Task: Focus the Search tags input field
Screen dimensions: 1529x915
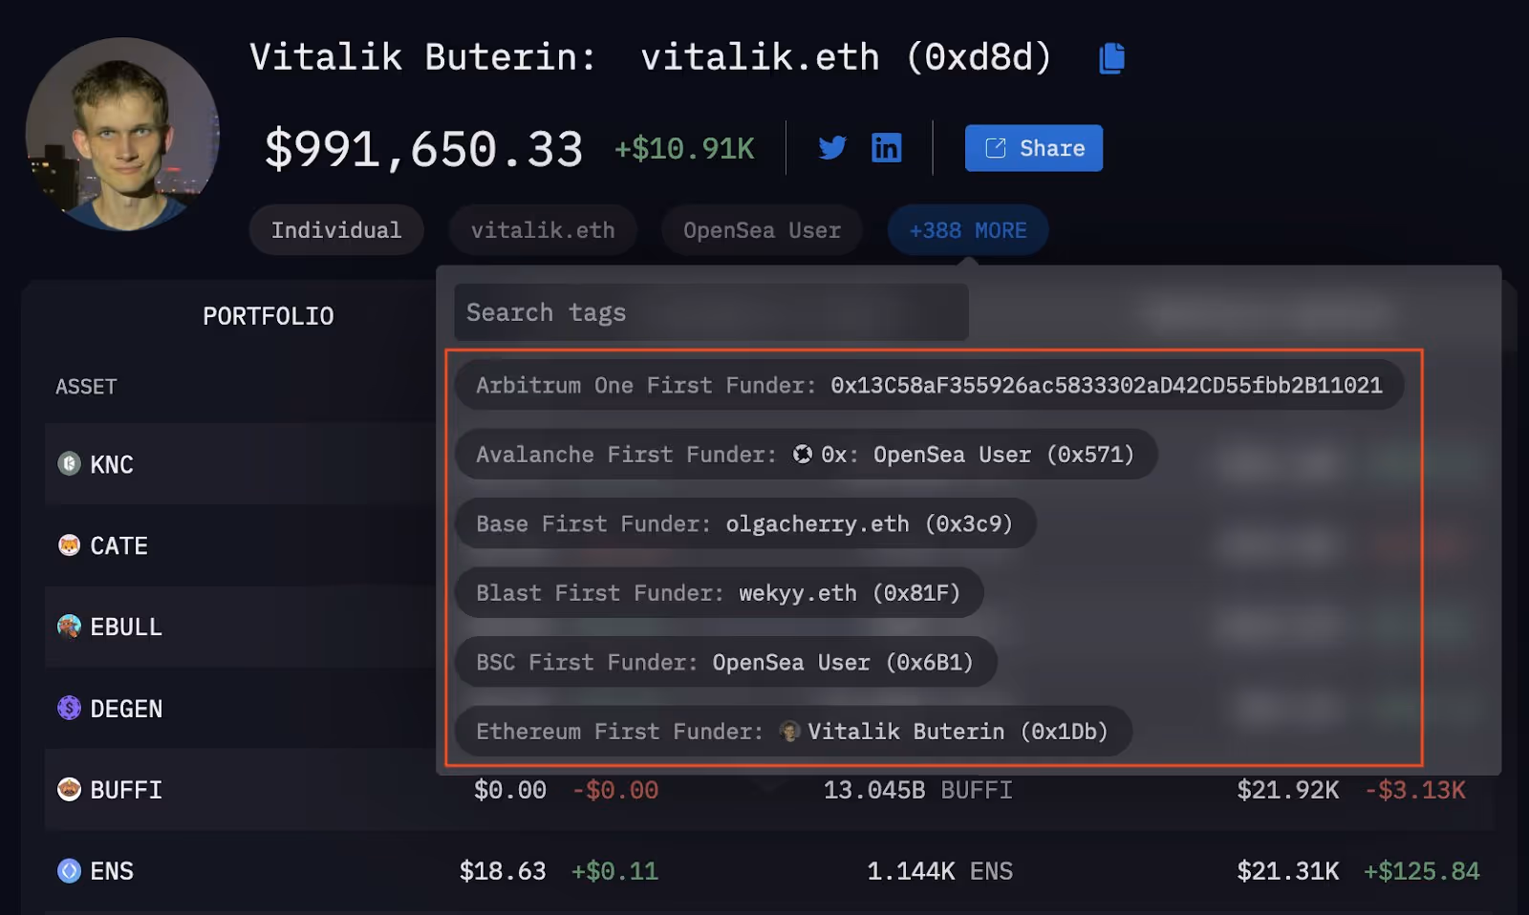Action: 711,312
